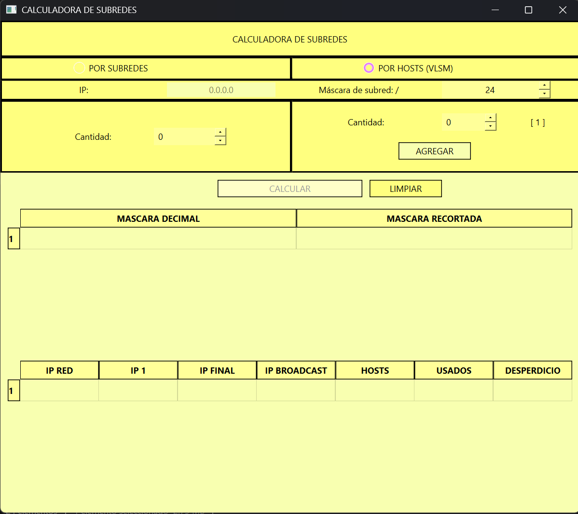The image size is (578, 514).
Task: Click the IP BROADCAST column header
Action: [x=296, y=370]
